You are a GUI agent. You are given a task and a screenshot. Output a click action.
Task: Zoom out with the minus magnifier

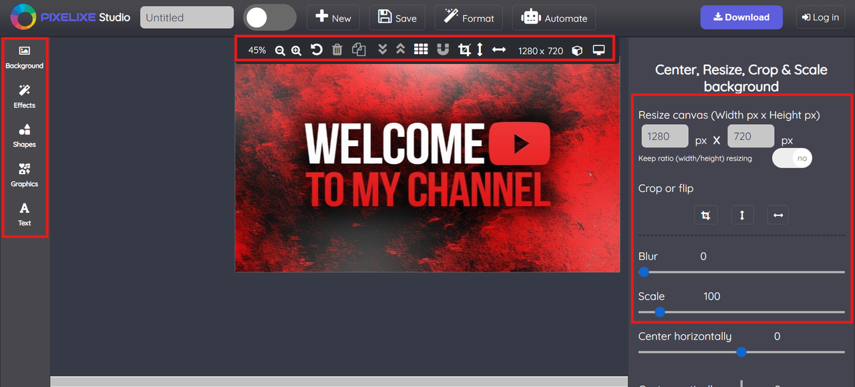pos(280,50)
